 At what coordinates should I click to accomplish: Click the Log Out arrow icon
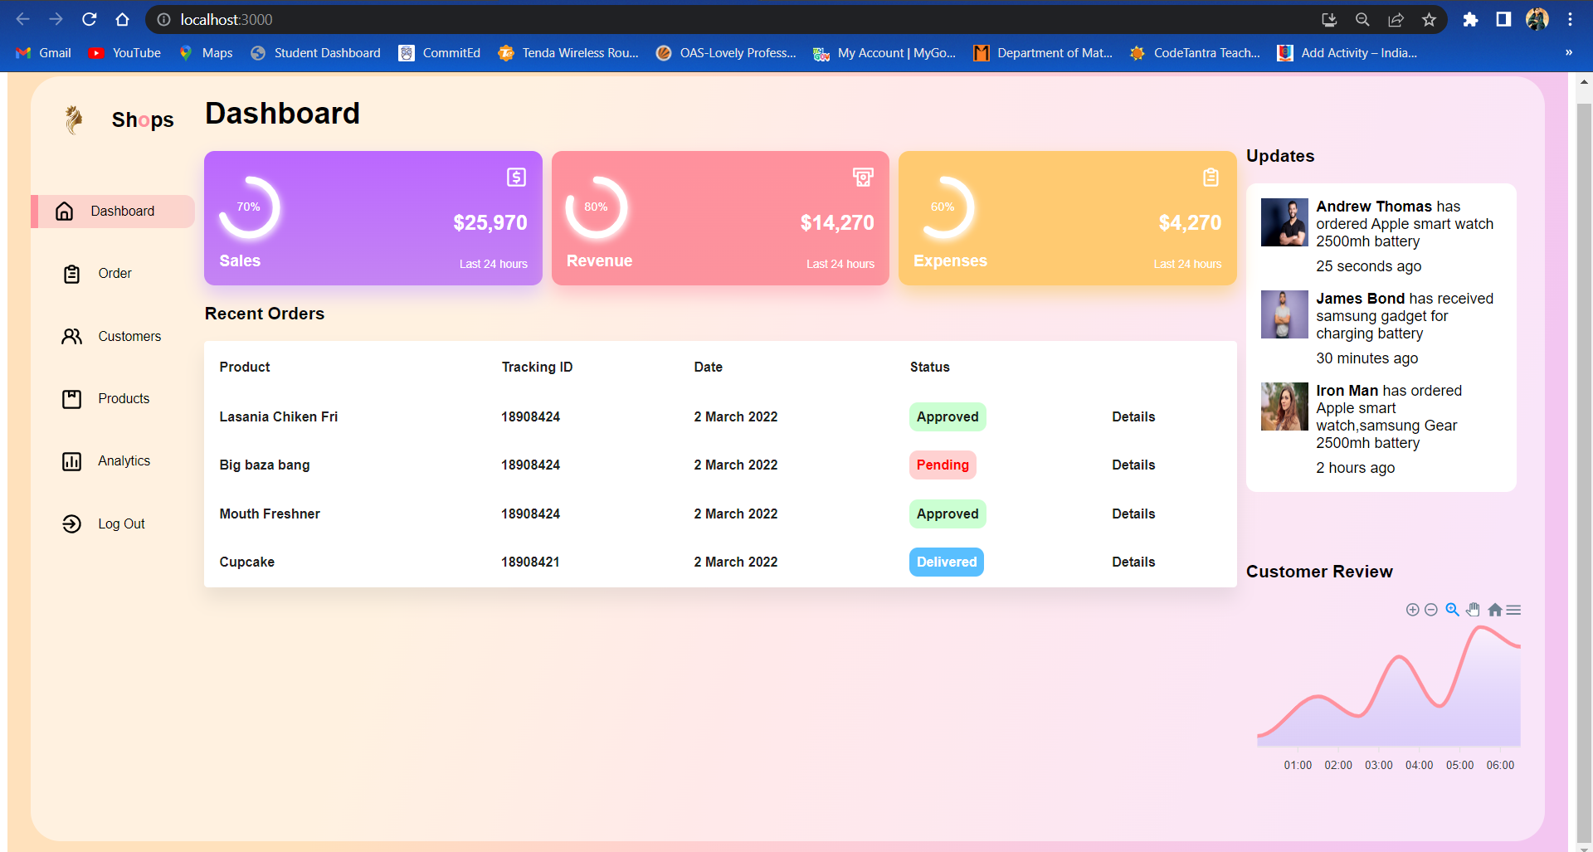tap(72, 523)
